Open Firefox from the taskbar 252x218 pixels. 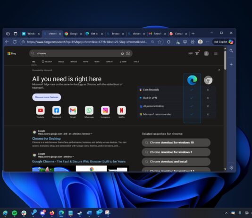52,213
